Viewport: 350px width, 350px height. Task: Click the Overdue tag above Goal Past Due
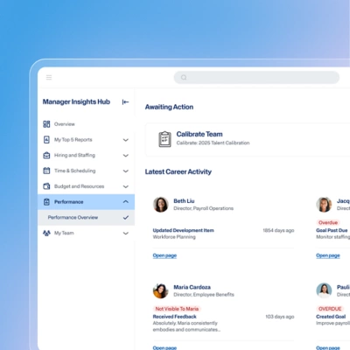pos(328,222)
